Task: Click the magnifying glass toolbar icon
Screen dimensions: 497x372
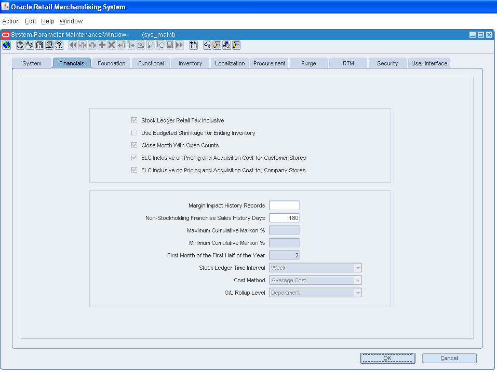Action: click(x=150, y=45)
